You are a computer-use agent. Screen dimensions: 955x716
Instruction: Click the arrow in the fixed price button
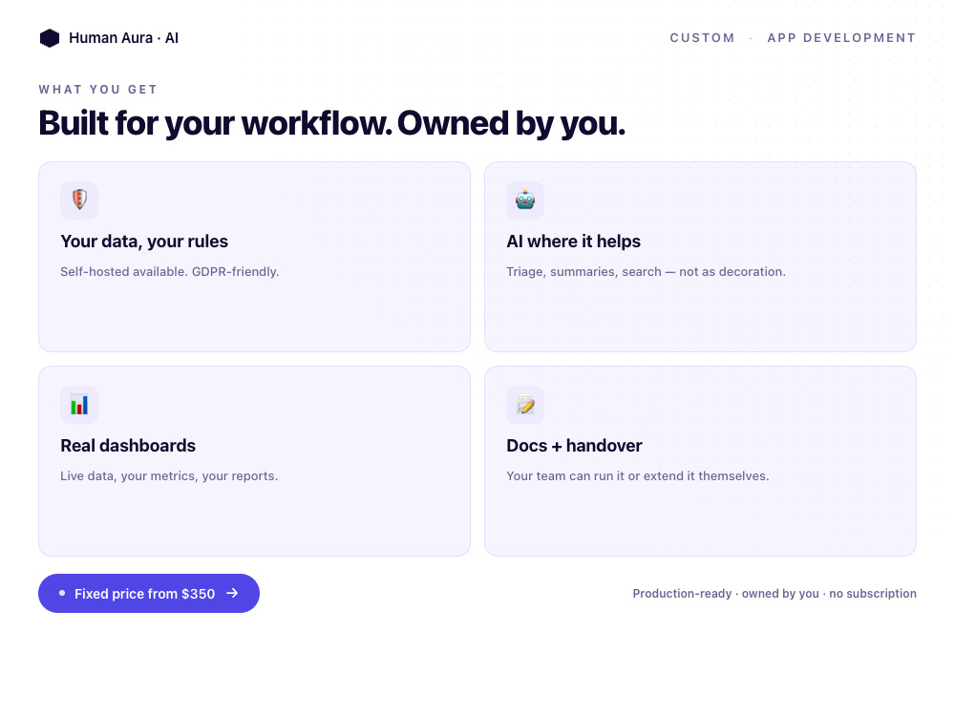232,593
